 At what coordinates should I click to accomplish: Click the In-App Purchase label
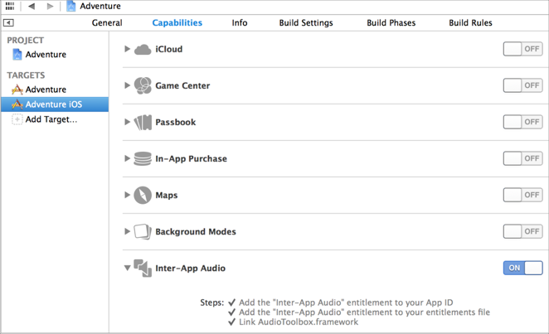coord(192,159)
